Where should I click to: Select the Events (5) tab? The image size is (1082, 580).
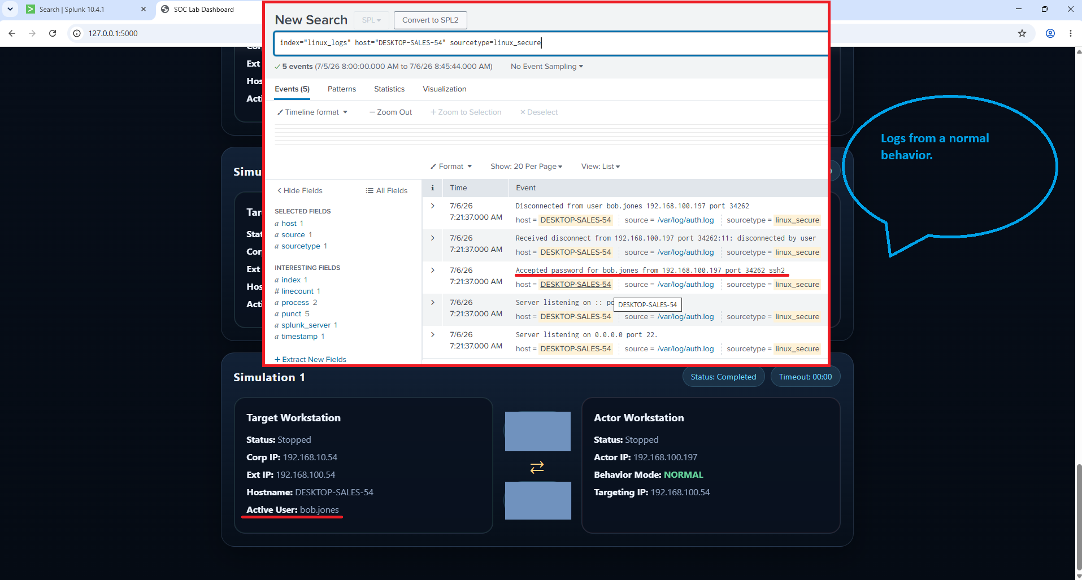click(292, 89)
